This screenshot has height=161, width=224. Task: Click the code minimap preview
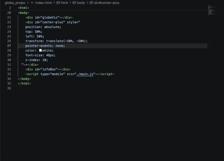pyautogui.click(x=212, y=10)
